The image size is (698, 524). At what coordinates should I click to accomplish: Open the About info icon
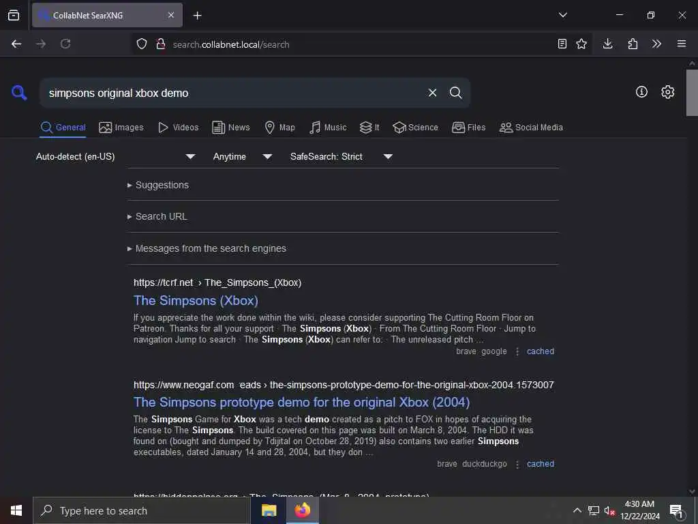(x=641, y=92)
